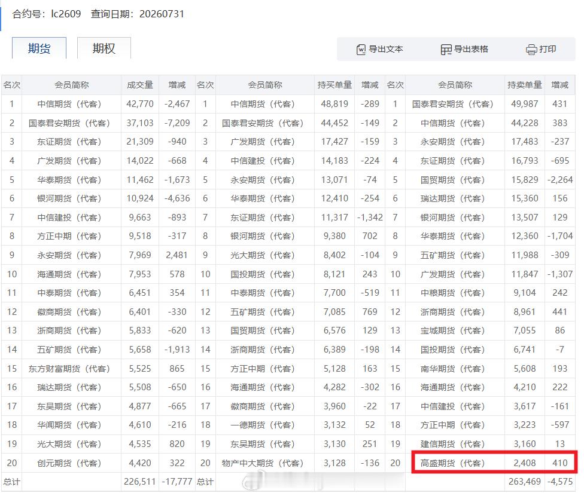Click the 持买单量 column header

click(x=334, y=85)
